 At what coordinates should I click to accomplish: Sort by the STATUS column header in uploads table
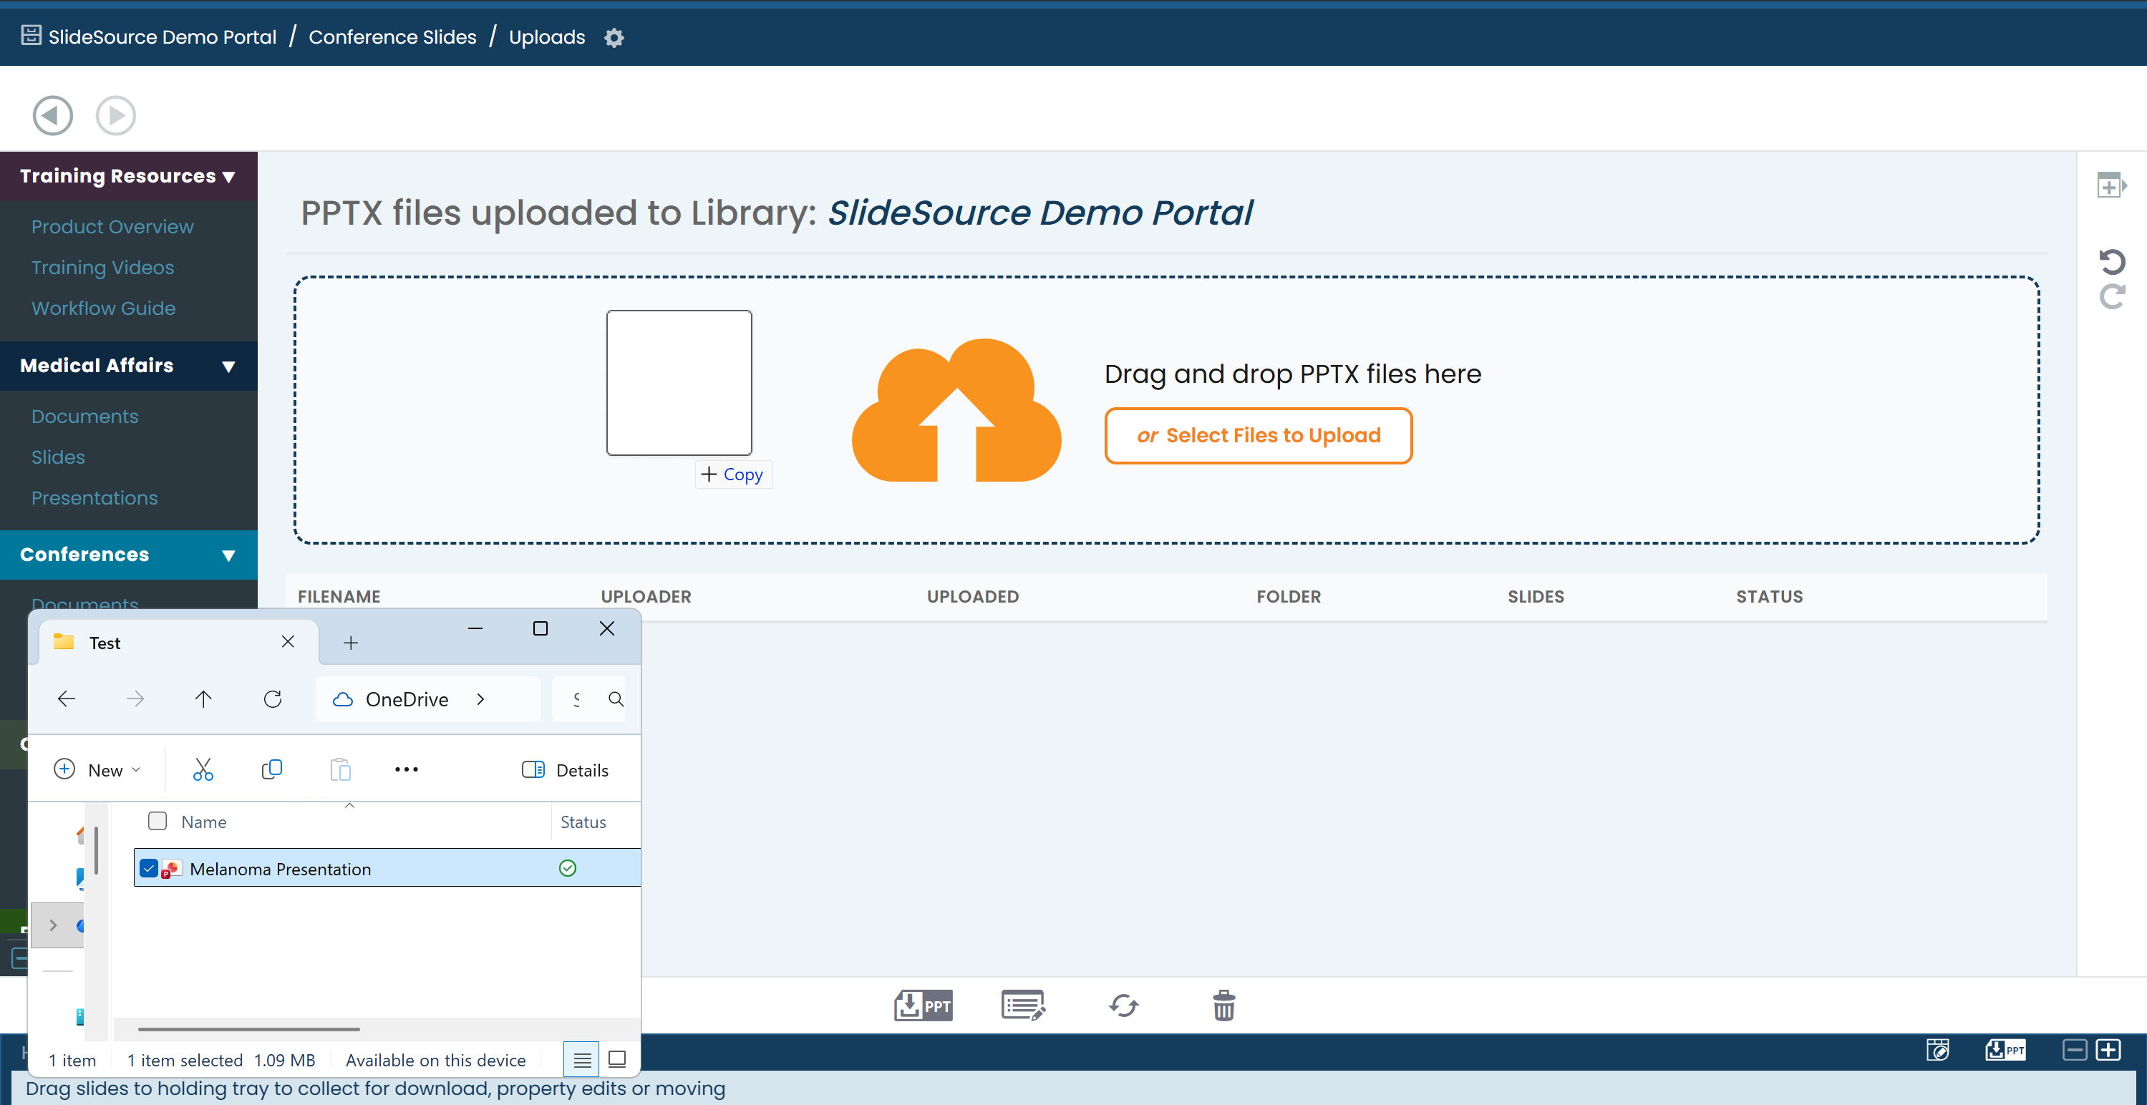pyautogui.click(x=1768, y=596)
